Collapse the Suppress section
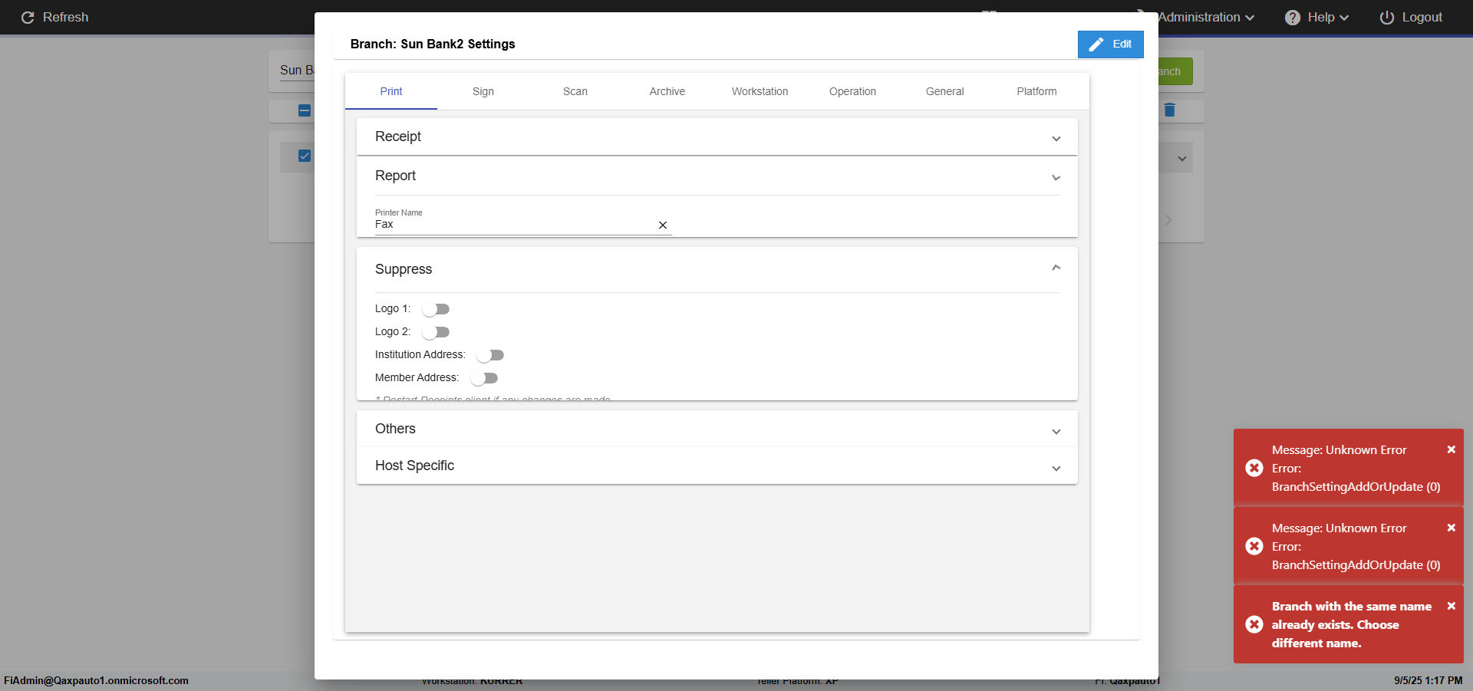 click(1056, 268)
